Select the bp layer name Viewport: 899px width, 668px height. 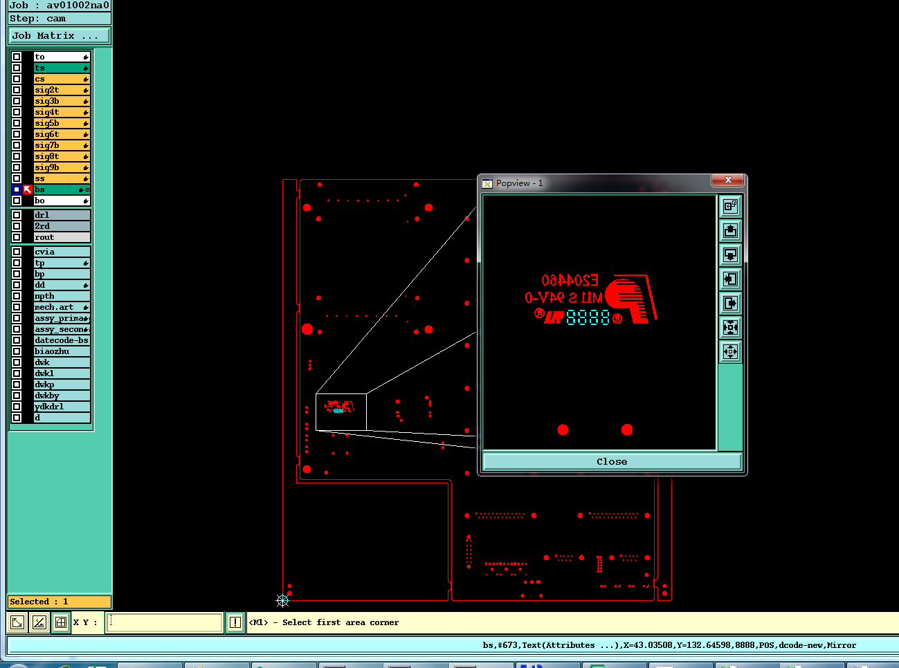coord(62,274)
